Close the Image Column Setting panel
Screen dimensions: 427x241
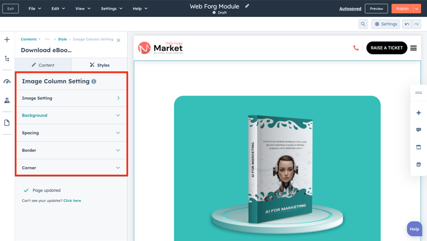[x=119, y=40]
